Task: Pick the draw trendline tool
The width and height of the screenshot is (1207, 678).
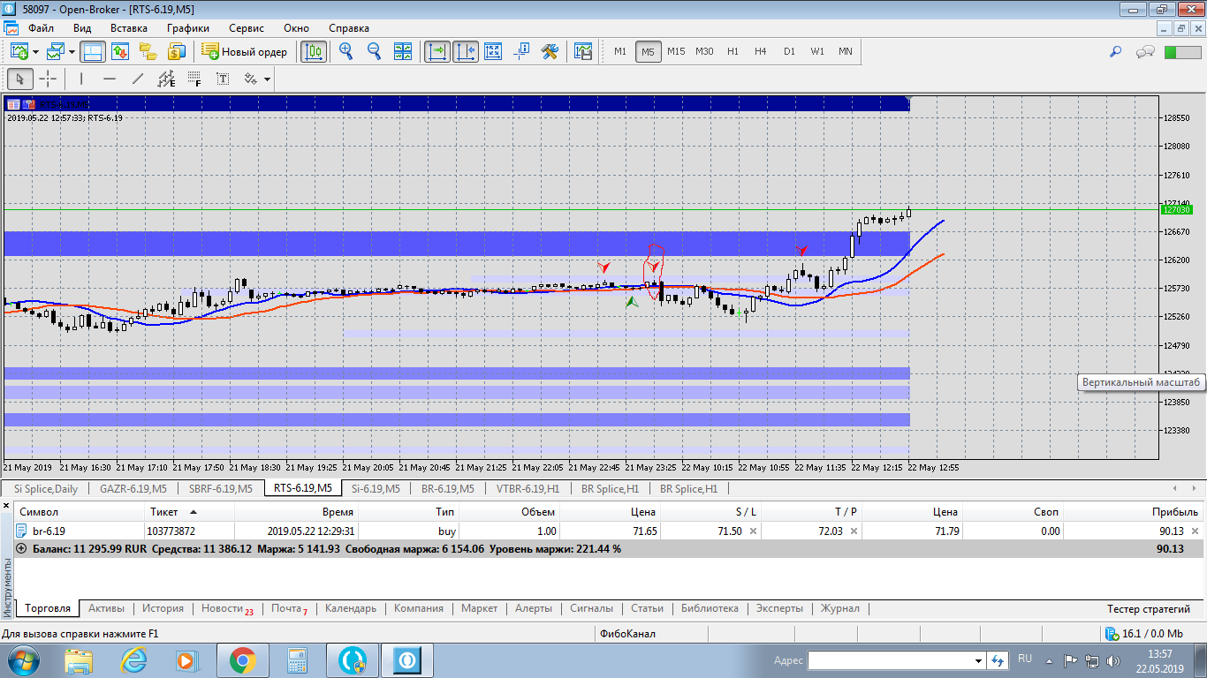Action: pos(138,79)
